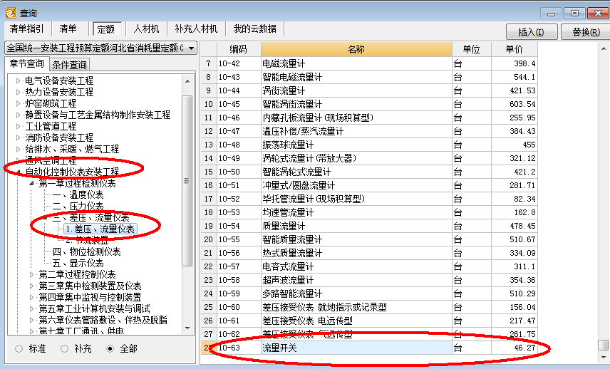Switch to the 清单 tab
This screenshot has width=610, height=369.
point(68,28)
